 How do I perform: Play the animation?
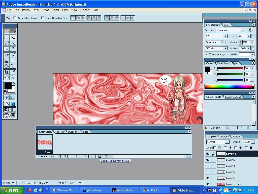(78, 156)
